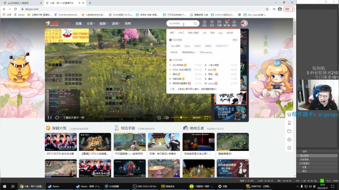Viewport: 339px width, 190px height.
Task: Reload the page with the browser refresh icon
Action: tap(16, 9)
